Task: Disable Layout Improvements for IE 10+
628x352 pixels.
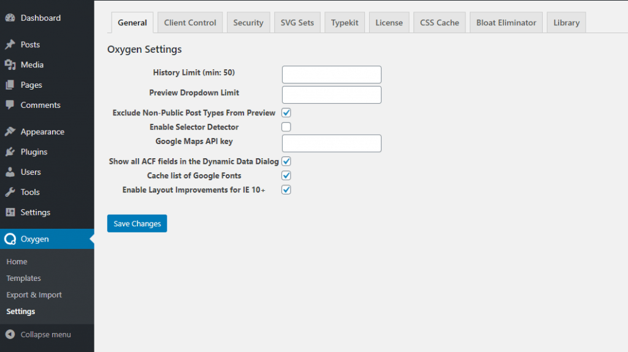Action: 286,189
